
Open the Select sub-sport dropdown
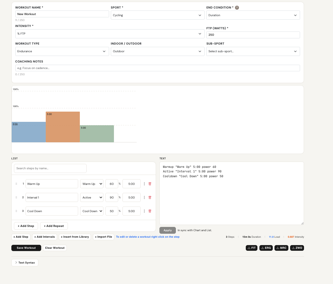(x=253, y=51)
